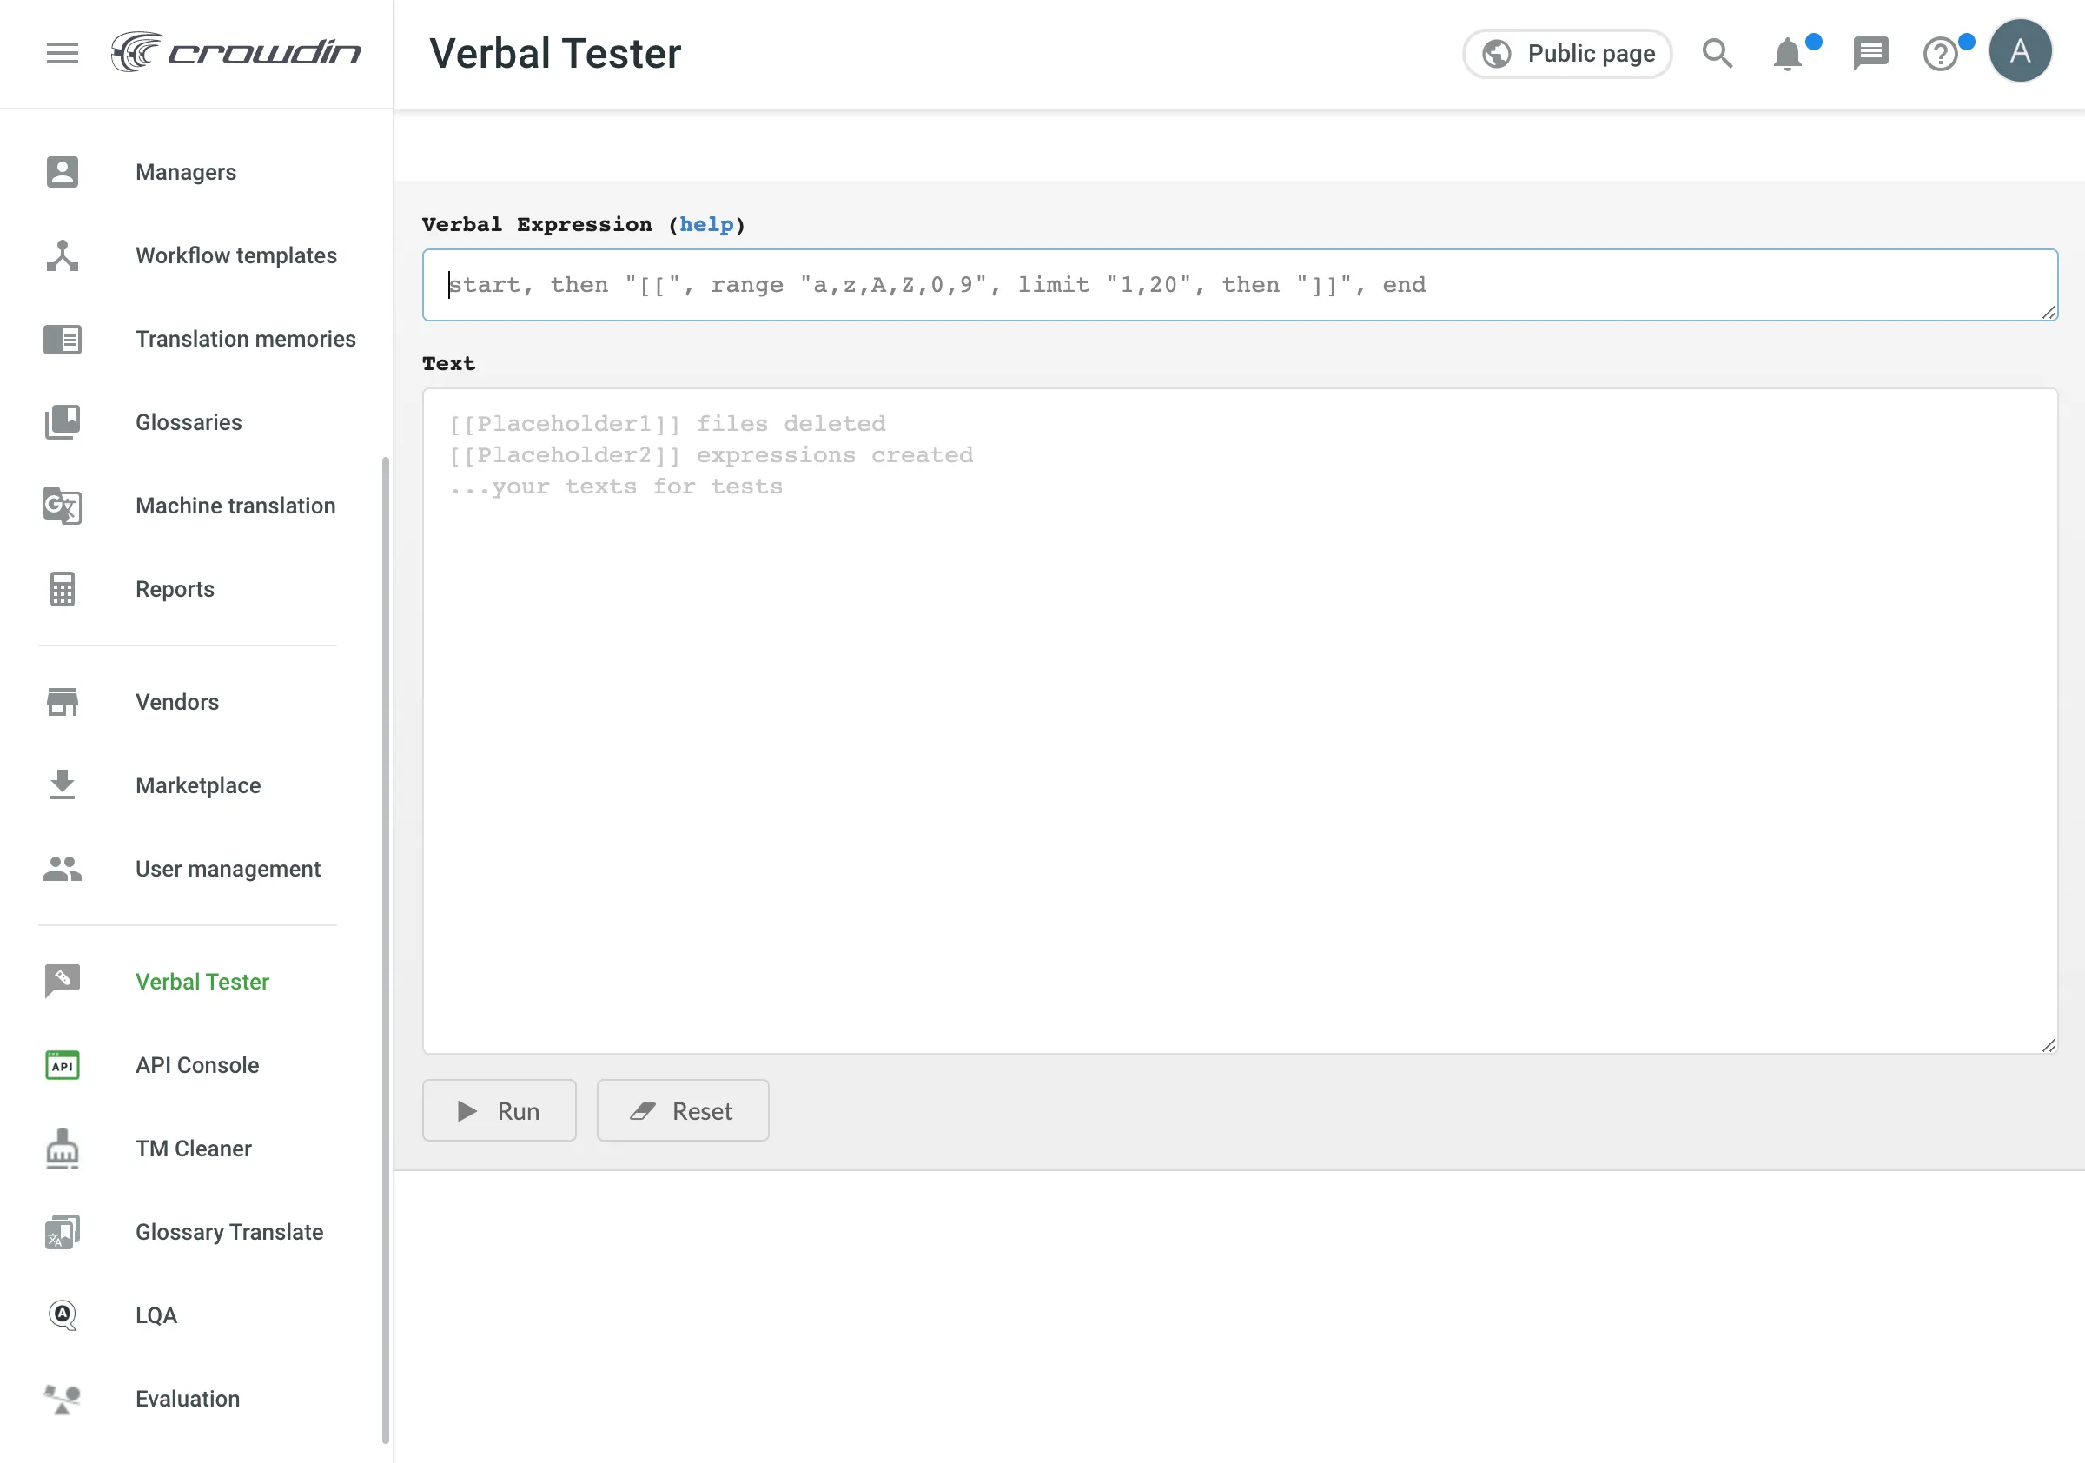Open the user avatar menu
Image resolution: width=2085 pixels, height=1463 pixels.
[2020, 51]
